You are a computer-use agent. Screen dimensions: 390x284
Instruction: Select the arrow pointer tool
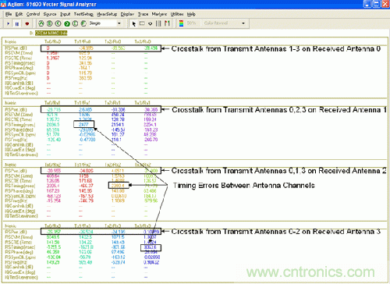pyautogui.click(x=134, y=23)
